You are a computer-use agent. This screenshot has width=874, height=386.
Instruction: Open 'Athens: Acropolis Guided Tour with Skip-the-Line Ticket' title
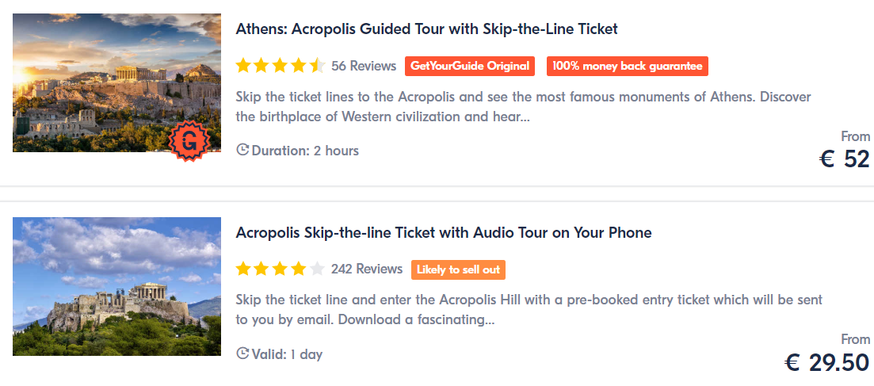click(427, 29)
